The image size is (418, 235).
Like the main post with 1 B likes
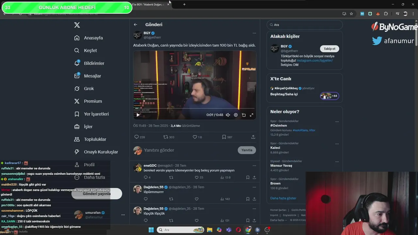pyautogui.click(x=197, y=137)
